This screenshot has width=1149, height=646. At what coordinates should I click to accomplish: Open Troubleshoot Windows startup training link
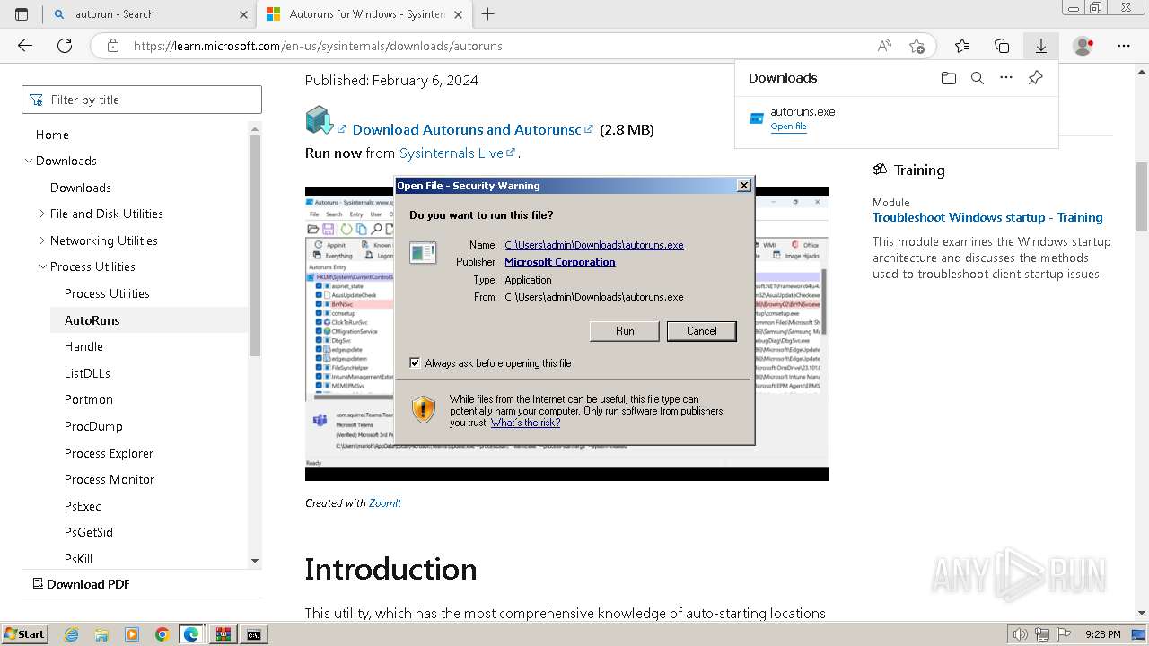pyautogui.click(x=987, y=217)
